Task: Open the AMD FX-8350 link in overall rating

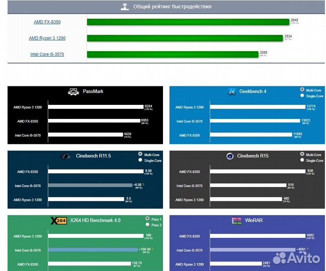Action: pyautogui.click(x=47, y=22)
